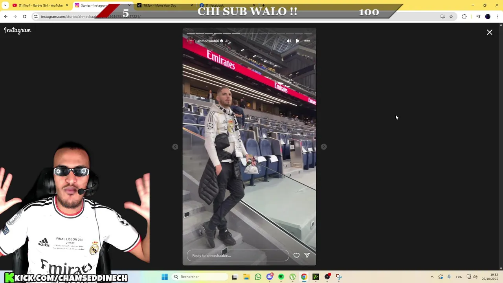503x283 pixels.
Task: Open Chrome three-dot menu
Action: [x=497, y=17]
